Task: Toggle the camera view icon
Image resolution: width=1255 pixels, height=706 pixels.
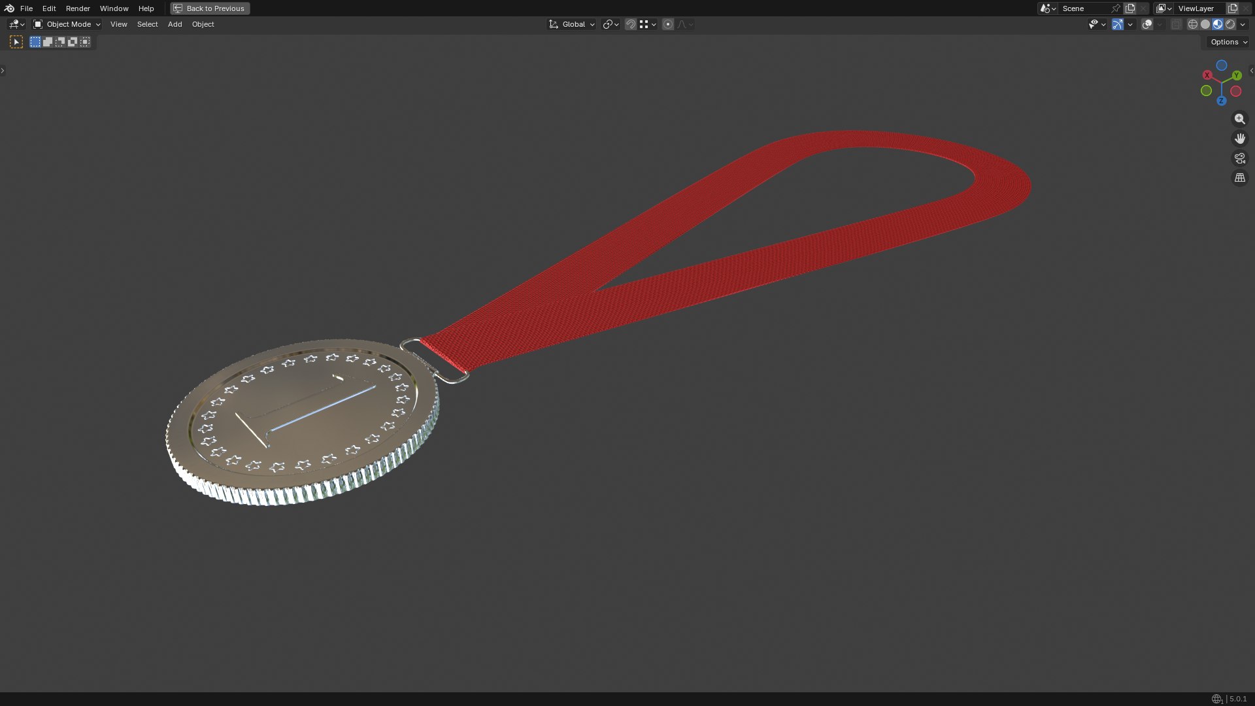Action: click(x=1239, y=158)
